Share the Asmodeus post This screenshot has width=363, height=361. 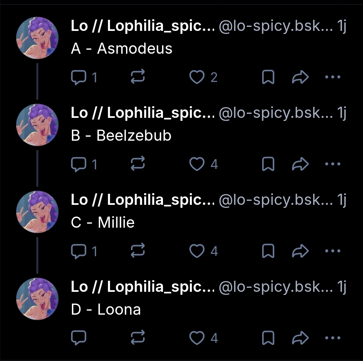(x=300, y=78)
